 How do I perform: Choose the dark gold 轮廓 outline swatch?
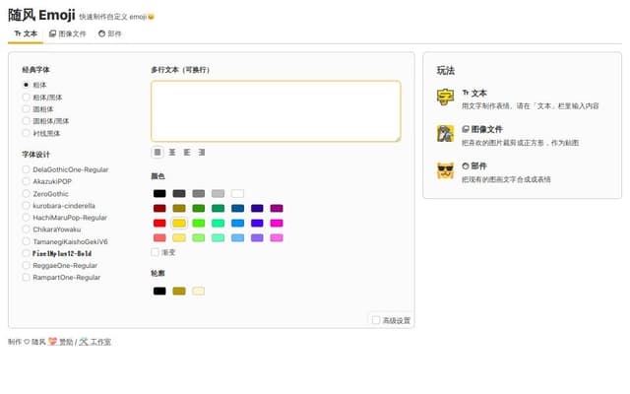179,292
